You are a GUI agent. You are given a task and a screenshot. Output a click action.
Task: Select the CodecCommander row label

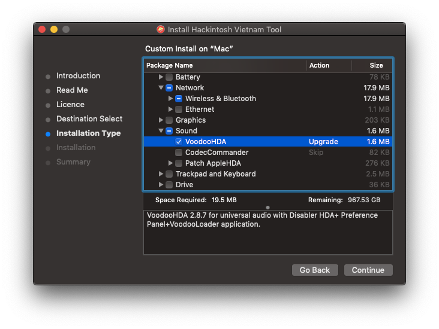point(217,153)
